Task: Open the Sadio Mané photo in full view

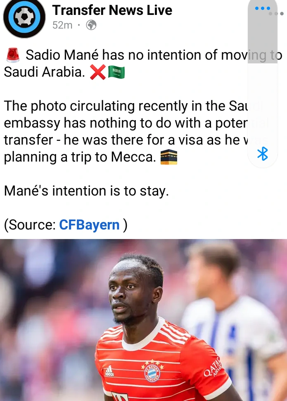Action: (144, 320)
